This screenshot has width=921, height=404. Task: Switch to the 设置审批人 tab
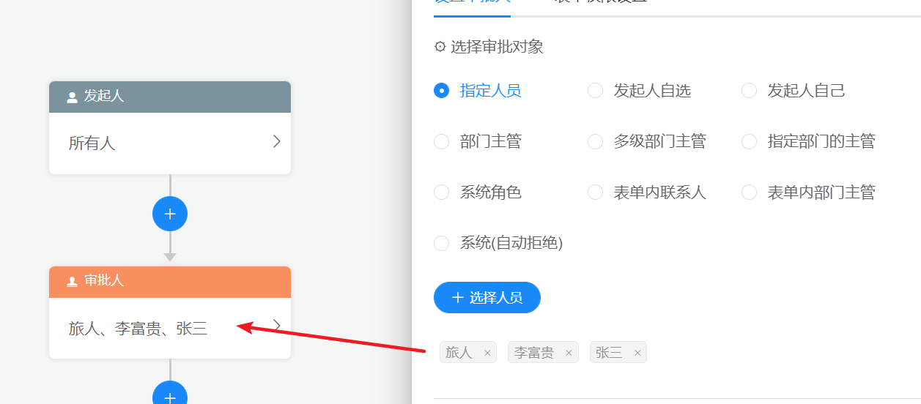click(472, 2)
